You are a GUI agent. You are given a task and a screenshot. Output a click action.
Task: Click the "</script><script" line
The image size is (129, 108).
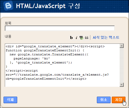click(x=22, y=71)
